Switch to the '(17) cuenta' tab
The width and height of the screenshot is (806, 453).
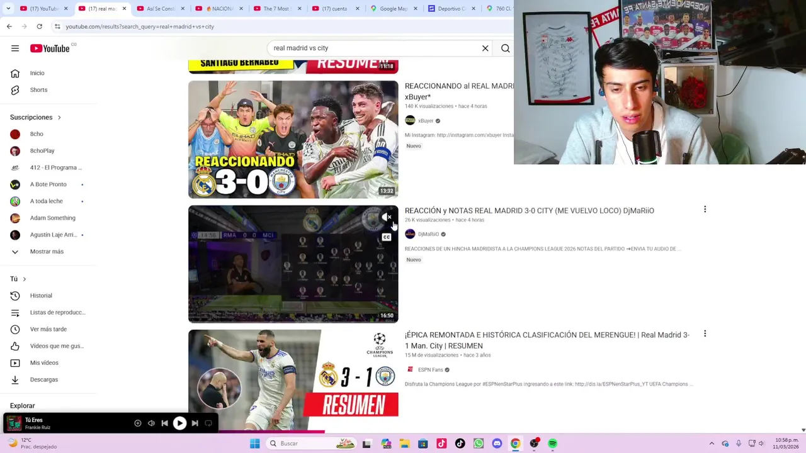click(334, 9)
